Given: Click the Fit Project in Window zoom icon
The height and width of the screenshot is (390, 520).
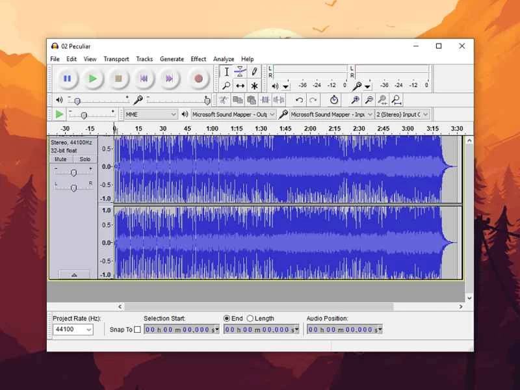Looking at the screenshot, I should pyautogui.click(x=396, y=100).
